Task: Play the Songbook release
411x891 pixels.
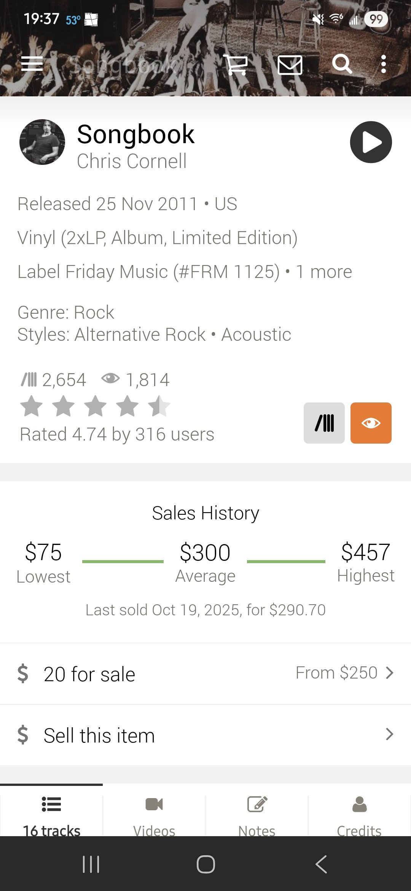Action: 371,142
